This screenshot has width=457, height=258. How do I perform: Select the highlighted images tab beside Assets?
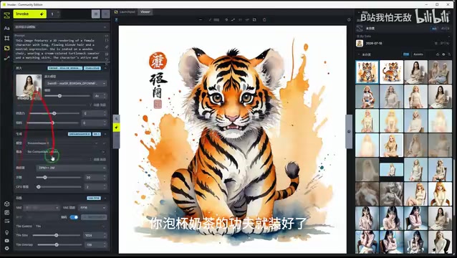406,54
